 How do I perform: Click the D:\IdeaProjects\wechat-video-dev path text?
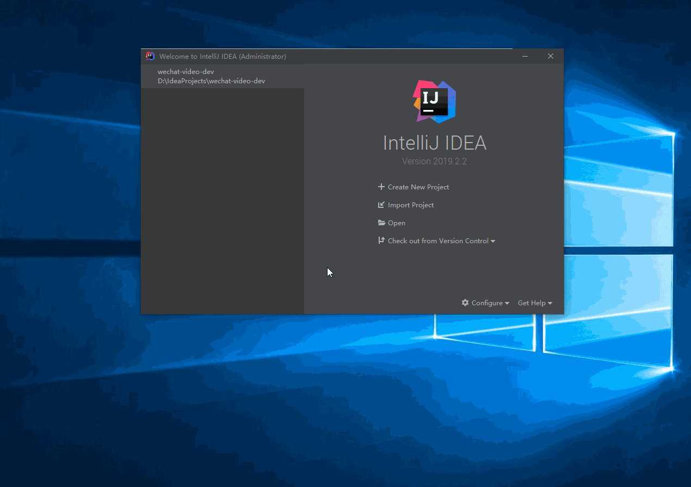pos(212,81)
